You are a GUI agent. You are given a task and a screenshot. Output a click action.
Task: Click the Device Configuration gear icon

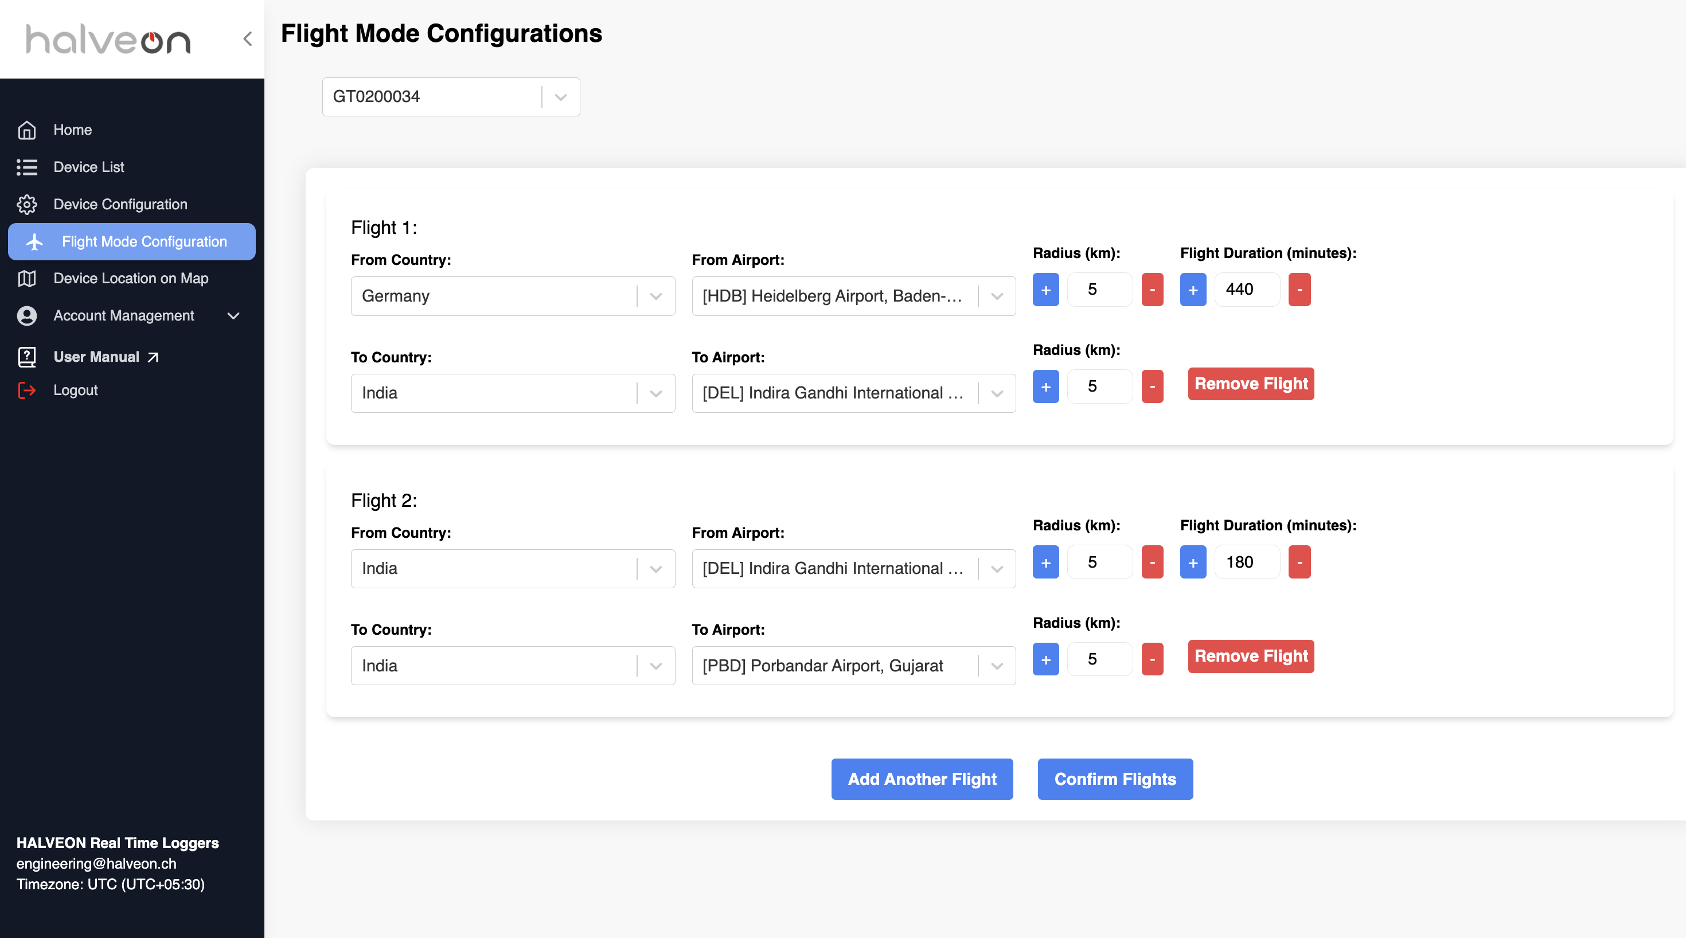27,204
